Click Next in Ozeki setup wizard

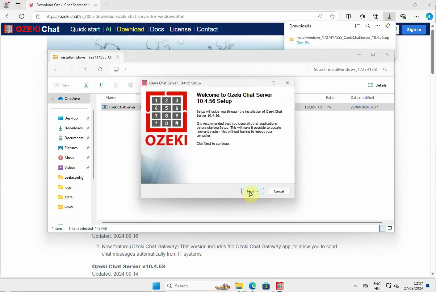(253, 191)
